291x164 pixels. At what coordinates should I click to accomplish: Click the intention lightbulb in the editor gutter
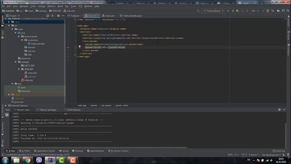[80, 46]
